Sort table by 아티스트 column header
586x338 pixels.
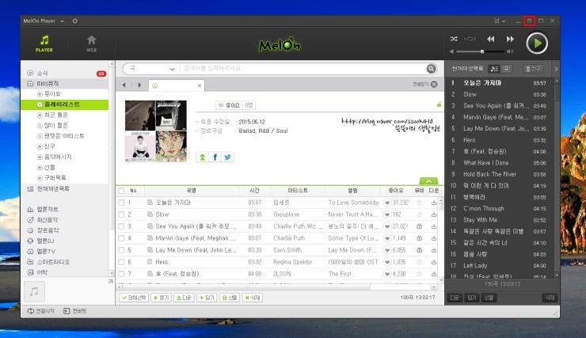click(x=298, y=191)
